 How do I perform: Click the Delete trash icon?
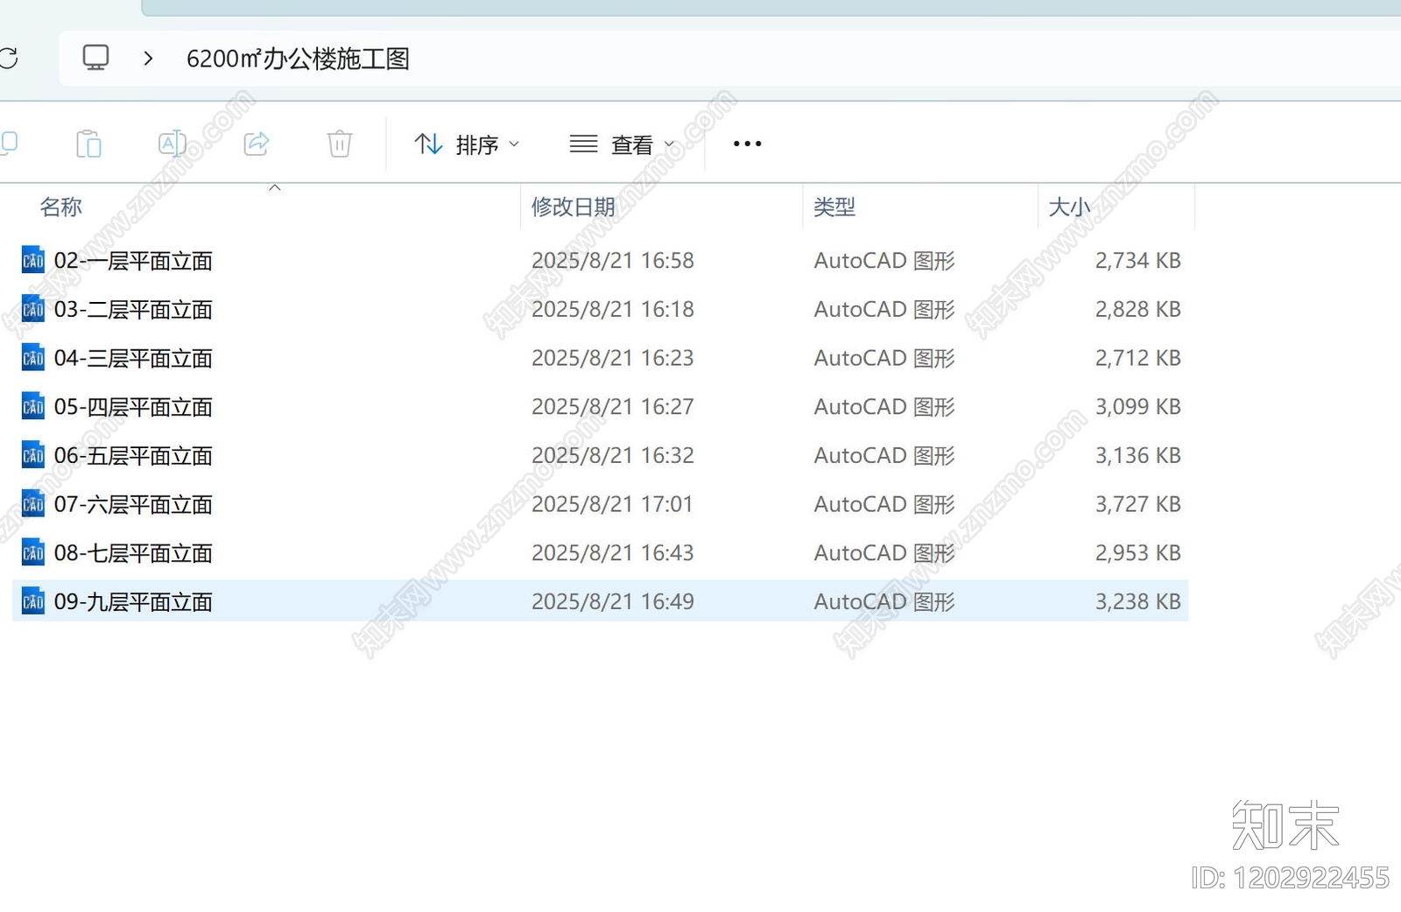(340, 144)
